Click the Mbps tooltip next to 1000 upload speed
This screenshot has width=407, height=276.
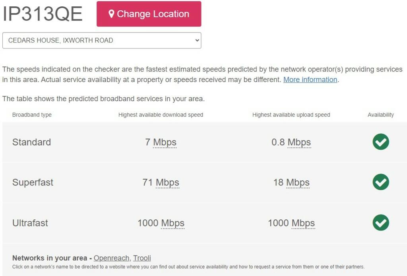click(304, 223)
